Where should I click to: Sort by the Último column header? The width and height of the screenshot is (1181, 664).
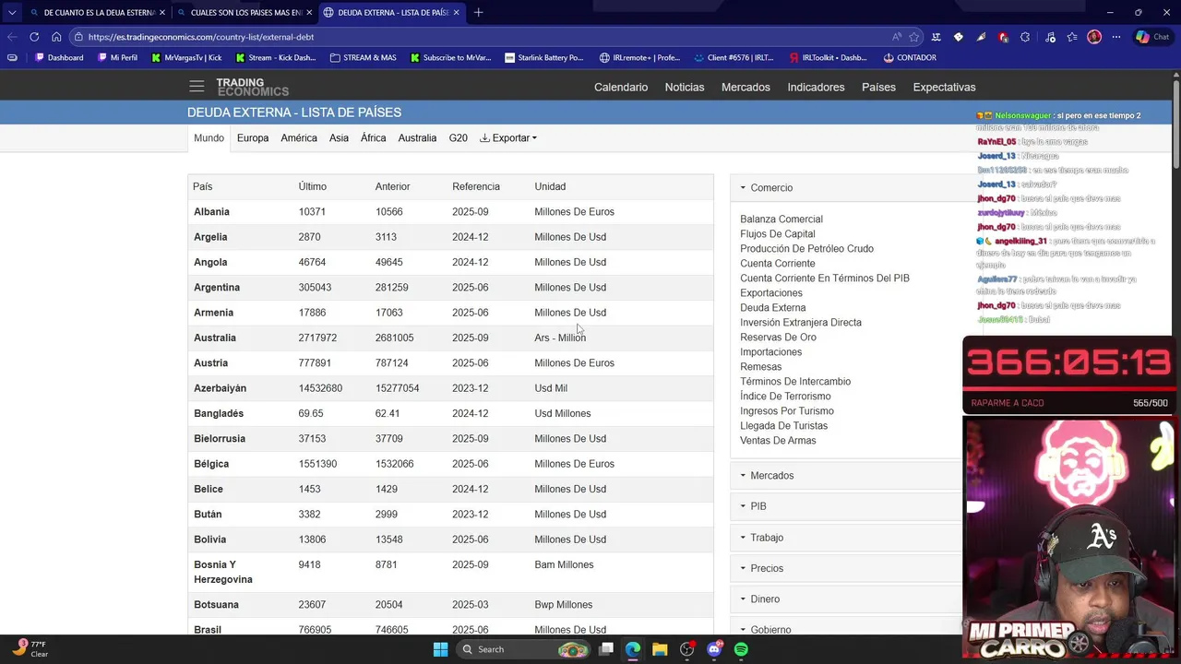pyautogui.click(x=312, y=186)
